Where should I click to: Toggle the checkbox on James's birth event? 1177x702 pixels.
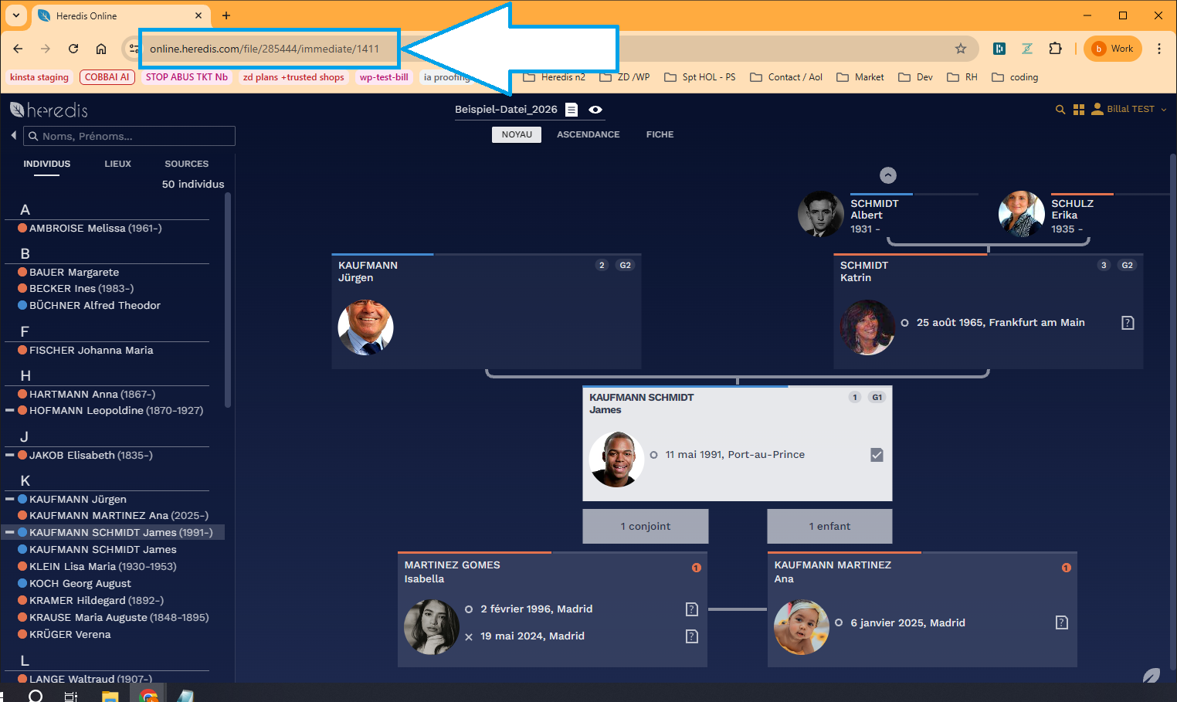[877, 455]
